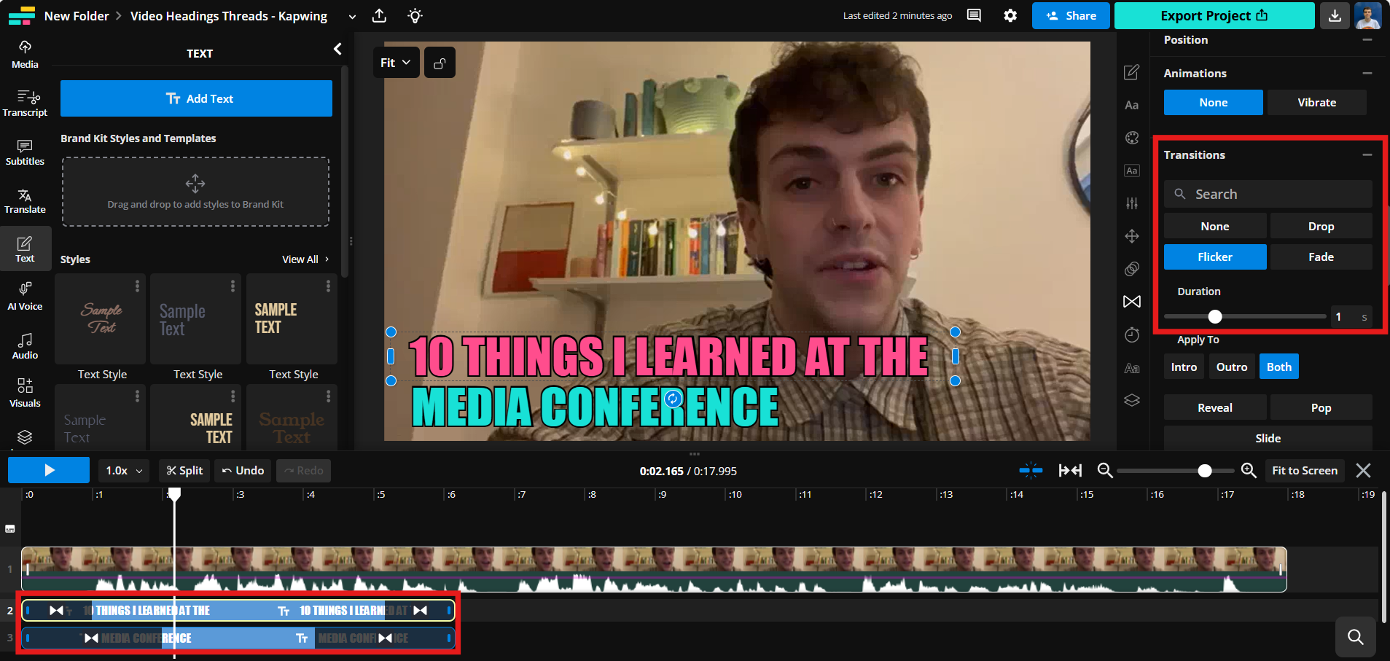
Task: Enable the Vibrate animation
Action: (x=1316, y=102)
